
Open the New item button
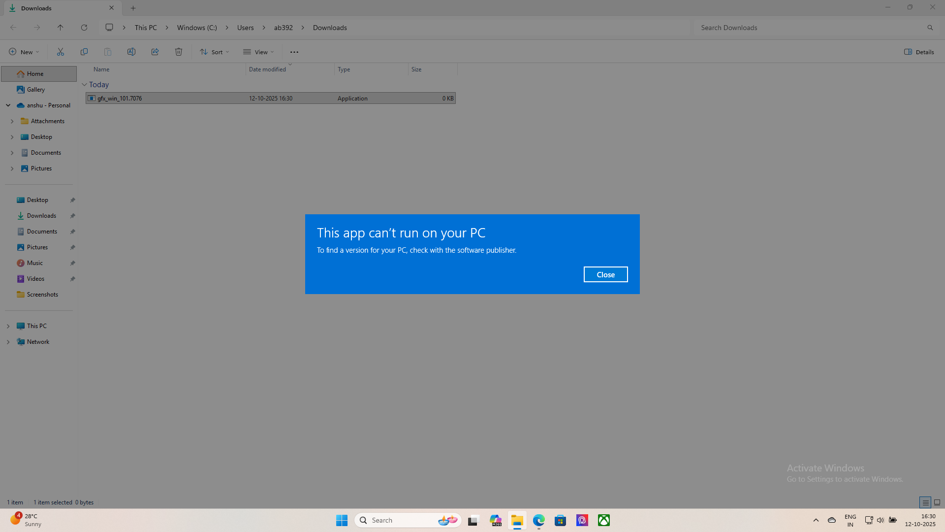click(24, 52)
